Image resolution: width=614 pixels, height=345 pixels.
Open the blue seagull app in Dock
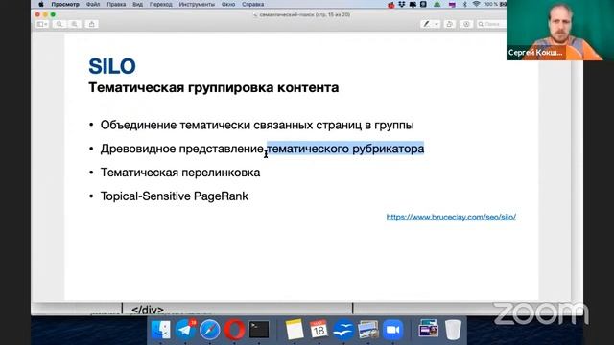(x=343, y=330)
